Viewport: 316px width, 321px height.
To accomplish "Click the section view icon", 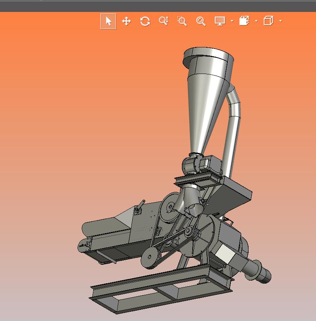I will click(244, 21).
